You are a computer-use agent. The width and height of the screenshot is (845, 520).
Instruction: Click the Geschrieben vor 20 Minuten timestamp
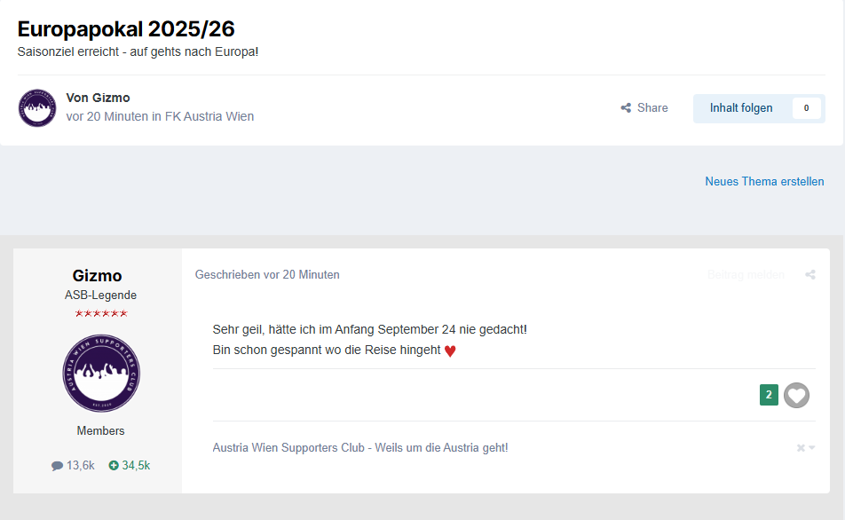[267, 275]
